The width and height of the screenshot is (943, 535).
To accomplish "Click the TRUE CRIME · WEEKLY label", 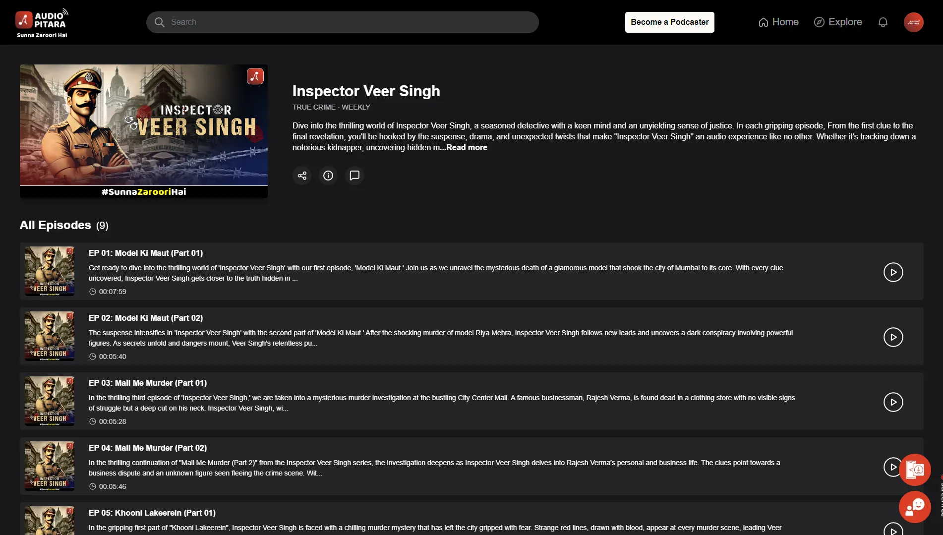I will [x=331, y=107].
